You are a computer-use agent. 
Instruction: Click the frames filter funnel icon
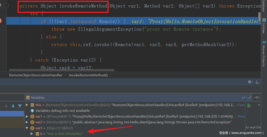20,106
